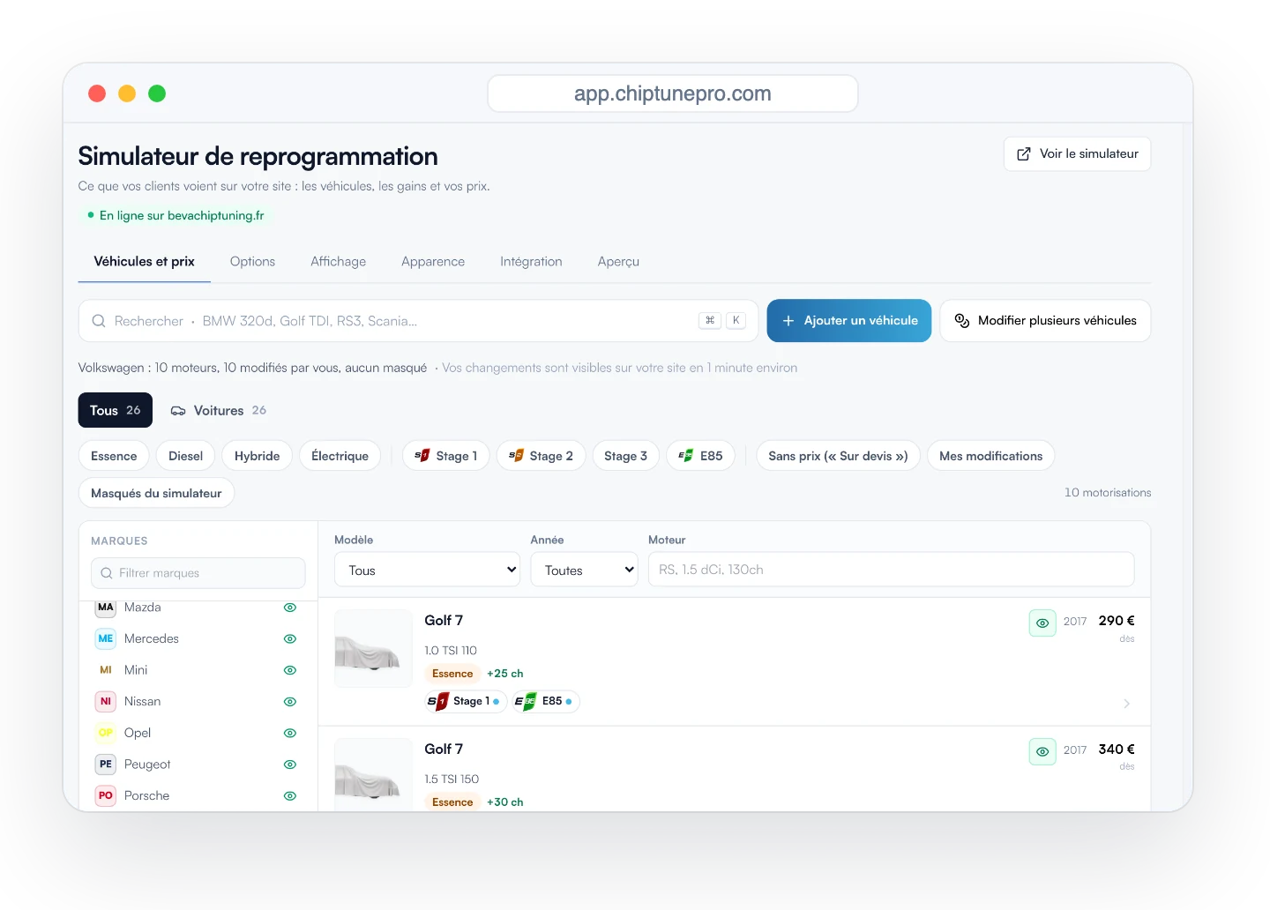The image size is (1270, 910).
Task: Click the Stage 1 badge on Golf 7 1.0 TSI
Action: point(466,701)
